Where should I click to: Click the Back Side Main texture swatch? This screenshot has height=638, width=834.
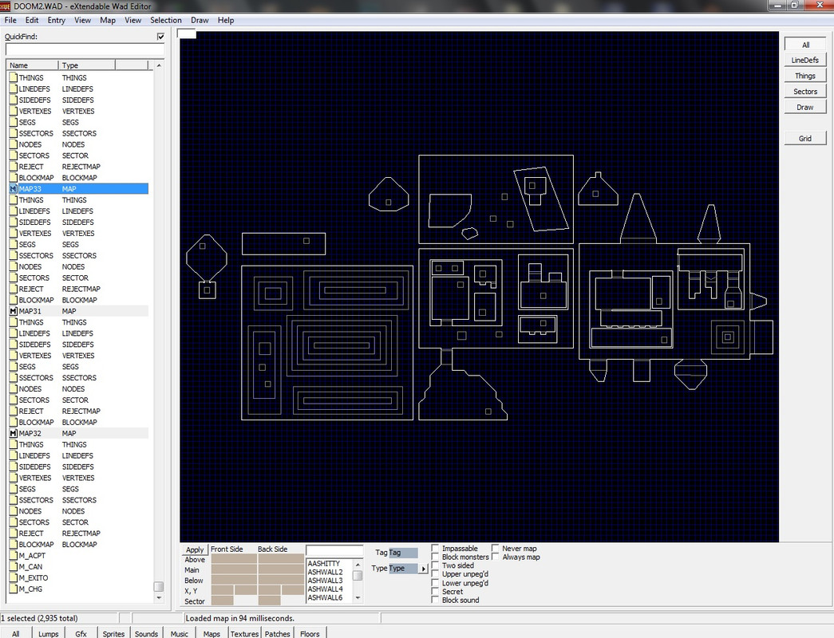(282, 569)
